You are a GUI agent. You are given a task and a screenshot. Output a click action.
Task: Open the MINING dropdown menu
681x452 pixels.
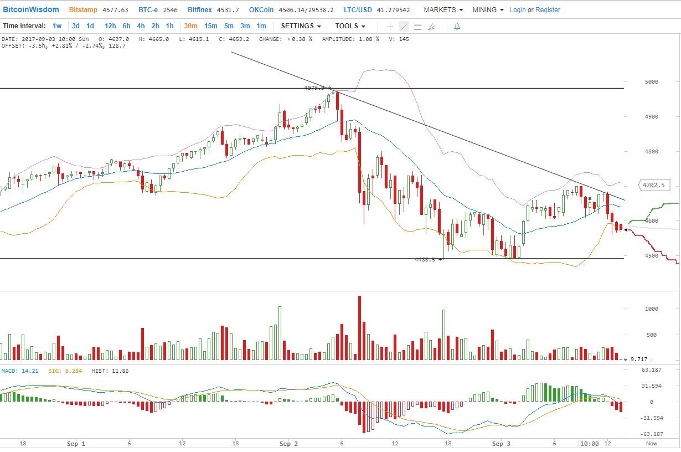coord(488,10)
